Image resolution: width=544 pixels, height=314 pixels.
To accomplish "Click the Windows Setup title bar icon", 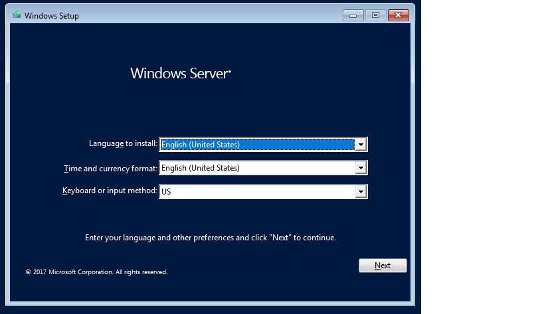I will [x=17, y=15].
